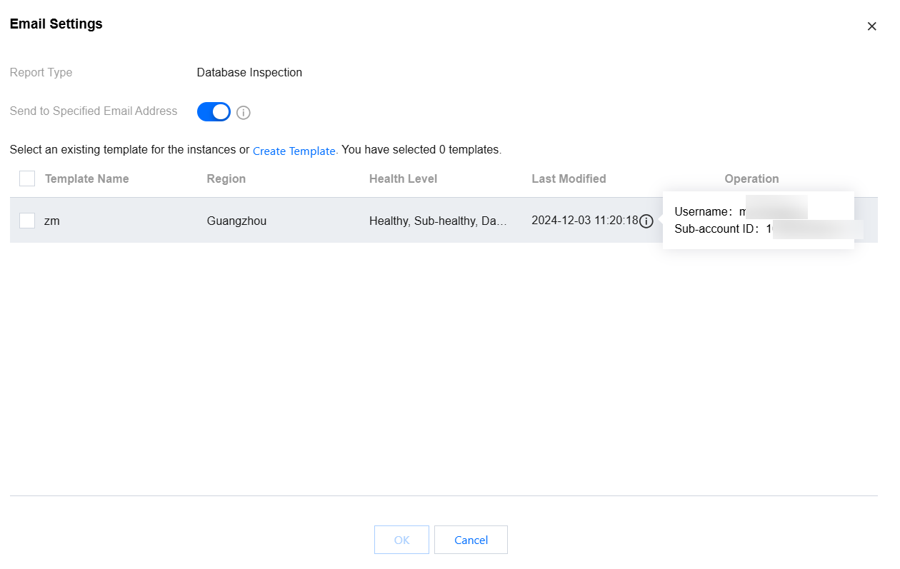Click the Sub-account ID tooltip line
This screenshot has height=569, width=900.
(720, 229)
